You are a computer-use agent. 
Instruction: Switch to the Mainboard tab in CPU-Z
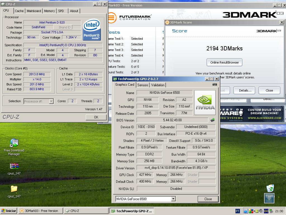click(34, 11)
